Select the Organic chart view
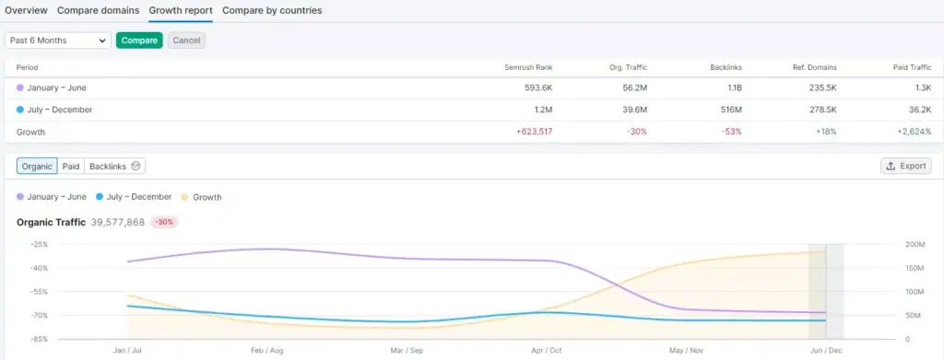The image size is (944, 360). coord(37,167)
